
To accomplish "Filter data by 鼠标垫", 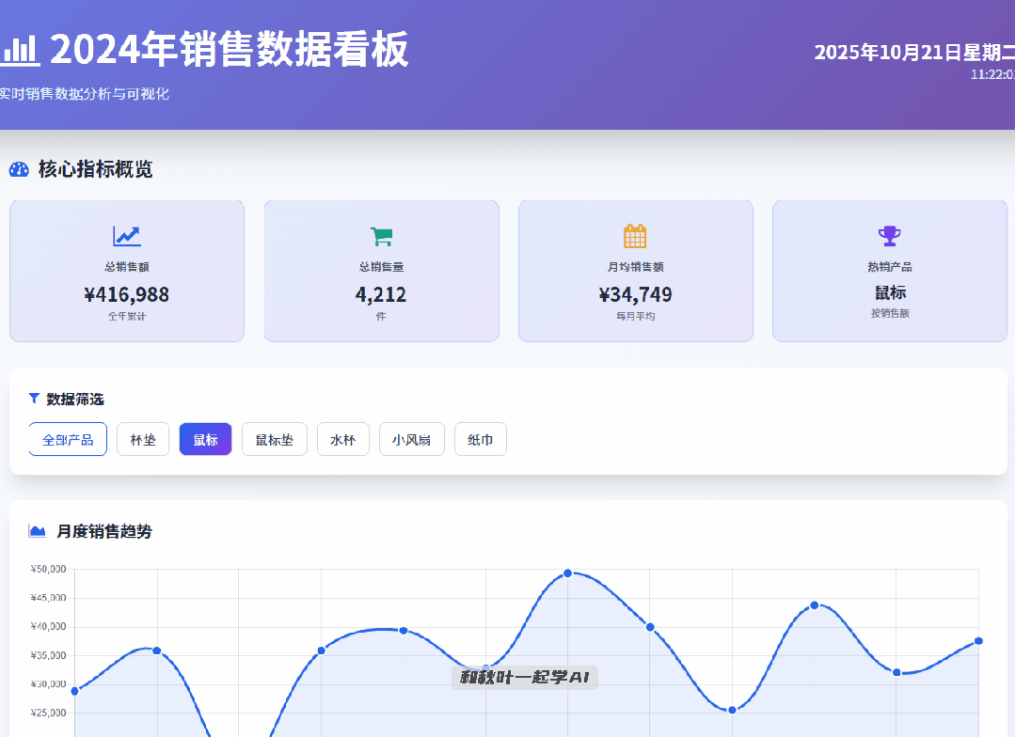I will [x=274, y=439].
